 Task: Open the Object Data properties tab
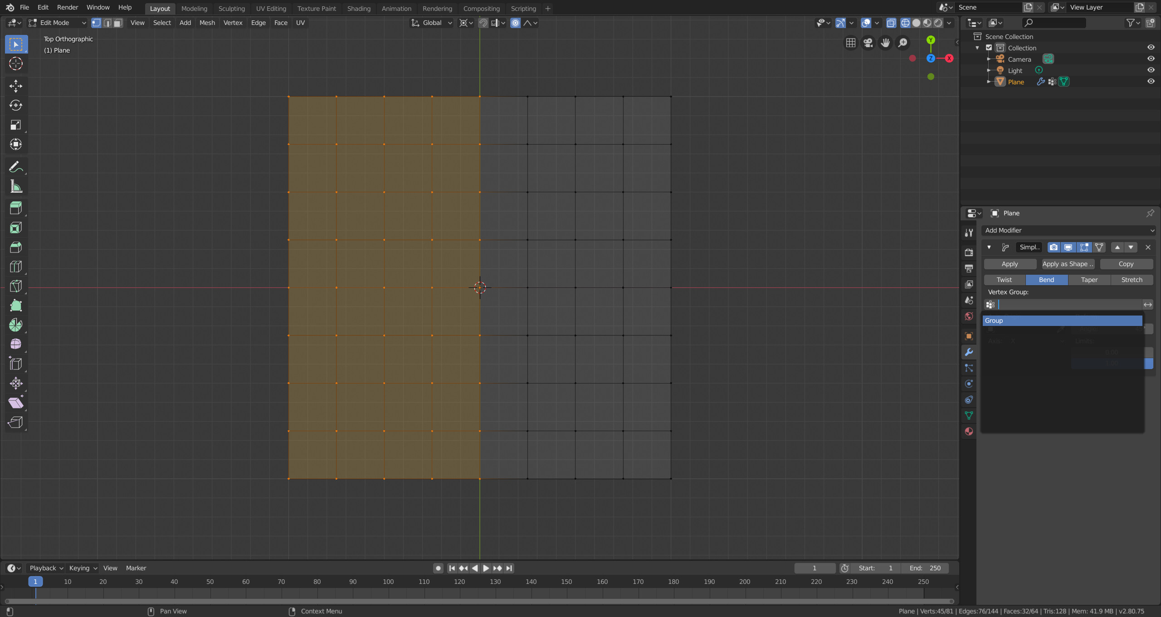tap(969, 416)
